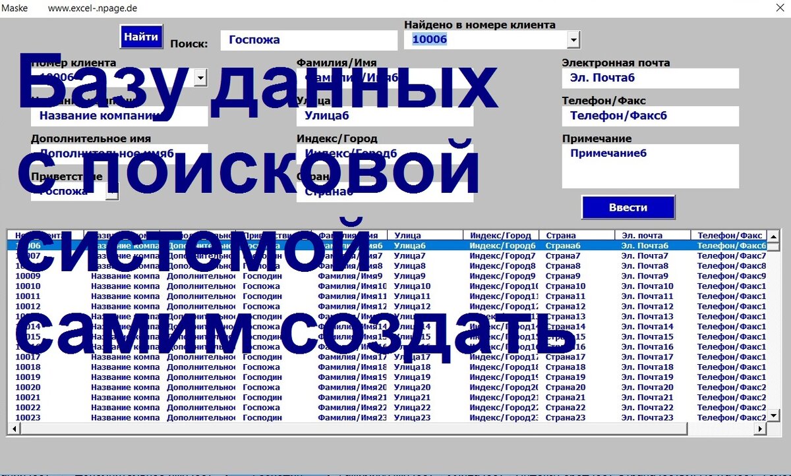Click the horizontal scrollbar right arrow
Image resolution: width=791 pixels, height=476 pixels.
tap(760, 429)
